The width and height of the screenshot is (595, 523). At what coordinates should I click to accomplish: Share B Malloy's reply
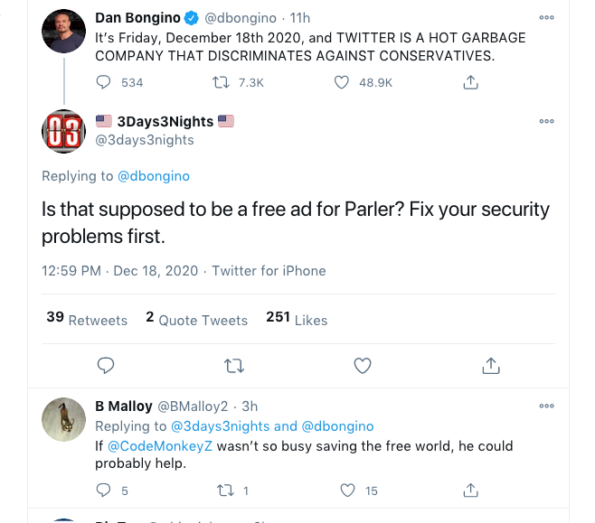[x=470, y=490]
